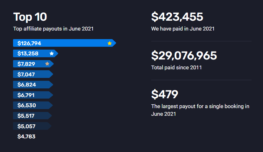Choose the $7,047 payout bar
The height and width of the screenshot is (152, 263).
tap(32, 74)
